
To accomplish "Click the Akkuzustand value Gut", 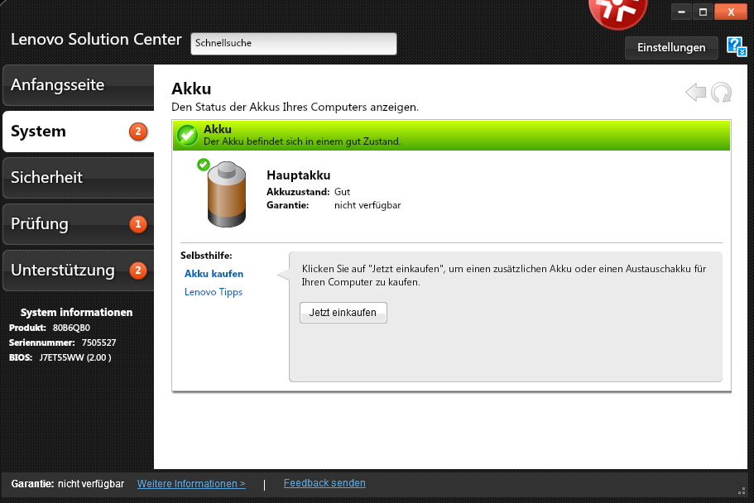I will [342, 192].
